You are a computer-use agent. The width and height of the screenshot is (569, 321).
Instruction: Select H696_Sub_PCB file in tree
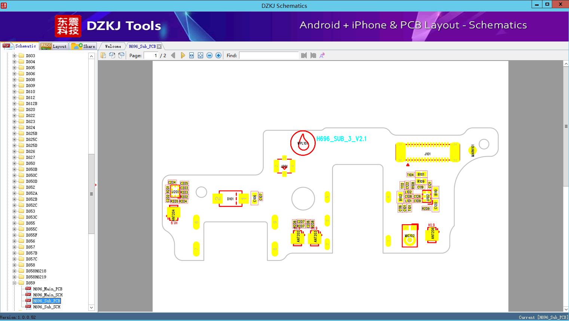pyautogui.click(x=46, y=301)
